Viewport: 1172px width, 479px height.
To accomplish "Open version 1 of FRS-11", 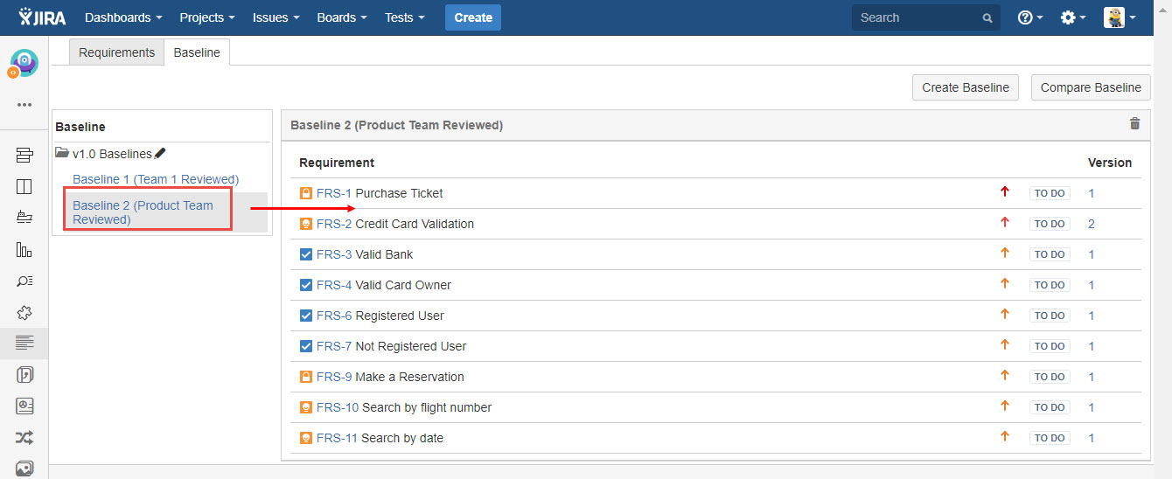I will click(x=1092, y=438).
